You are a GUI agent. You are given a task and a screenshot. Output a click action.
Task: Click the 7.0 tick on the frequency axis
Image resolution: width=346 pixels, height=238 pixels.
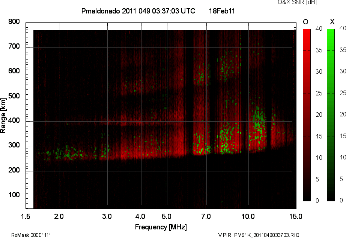click(206, 216)
